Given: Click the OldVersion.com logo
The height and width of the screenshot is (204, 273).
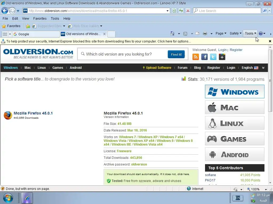Looking at the screenshot, I should (x=38, y=54).
